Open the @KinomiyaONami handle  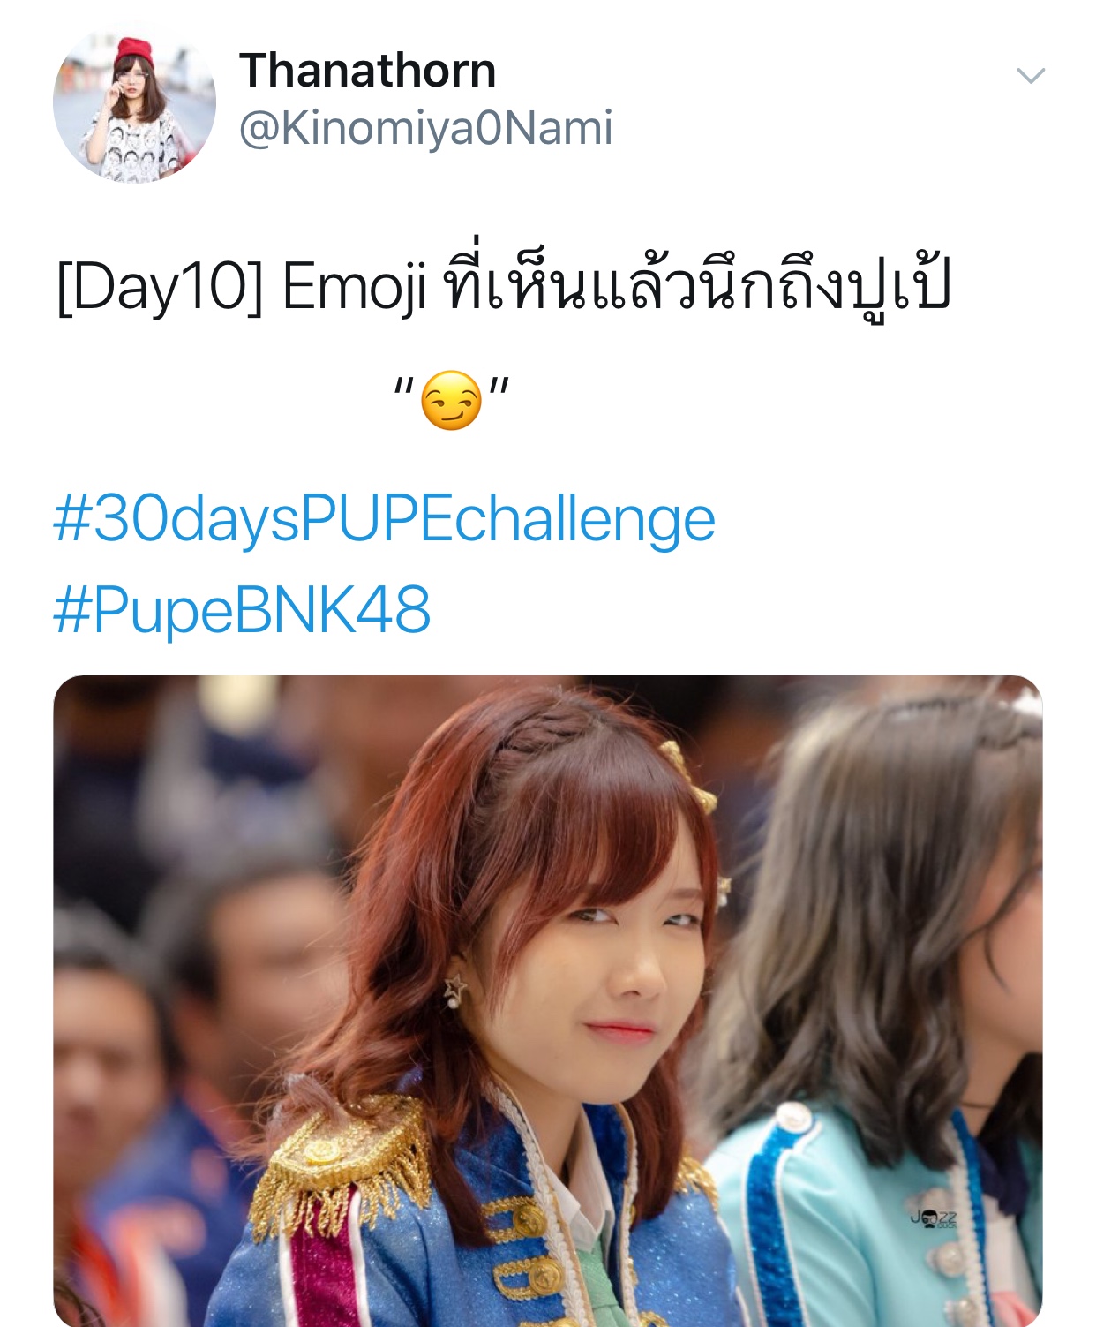425,128
